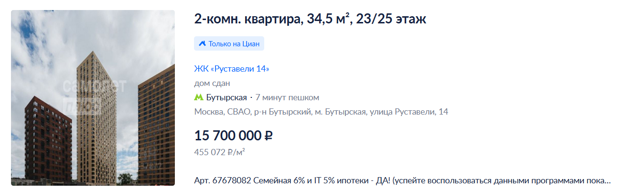
Task: Click the 7 минут пешком label
Action: pyautogui.click(x=287, y=97)
